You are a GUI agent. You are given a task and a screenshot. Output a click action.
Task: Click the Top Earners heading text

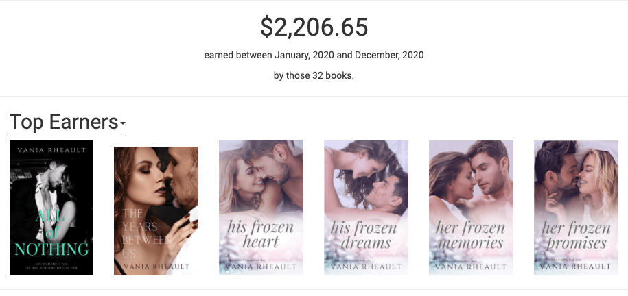(64, 122)
